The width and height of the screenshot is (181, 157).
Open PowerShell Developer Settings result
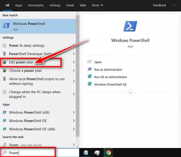[38, 54]
